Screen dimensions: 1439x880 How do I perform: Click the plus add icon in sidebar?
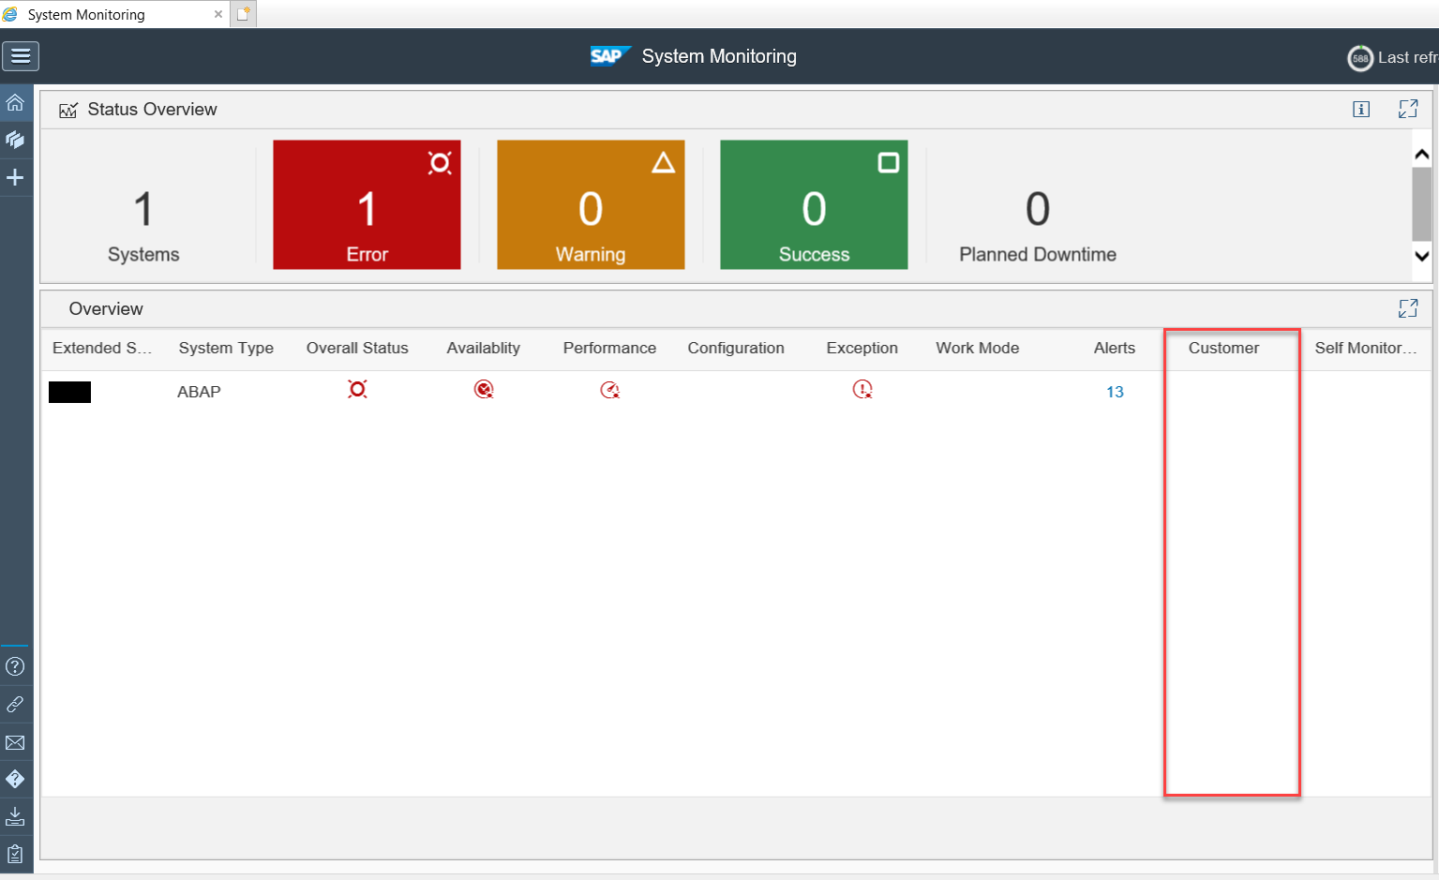[x=15, y=177]
